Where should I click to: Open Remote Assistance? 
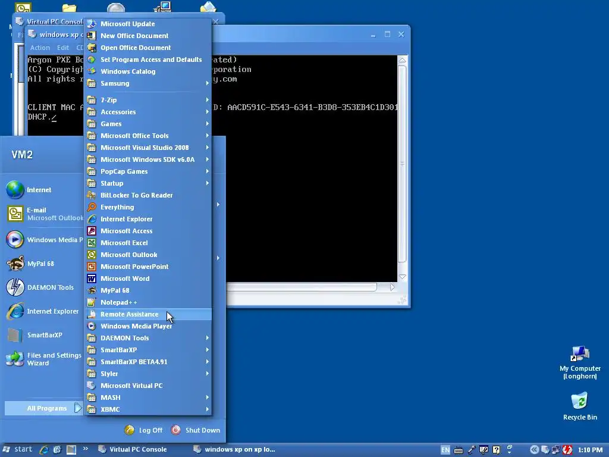[x=148, y=314]
